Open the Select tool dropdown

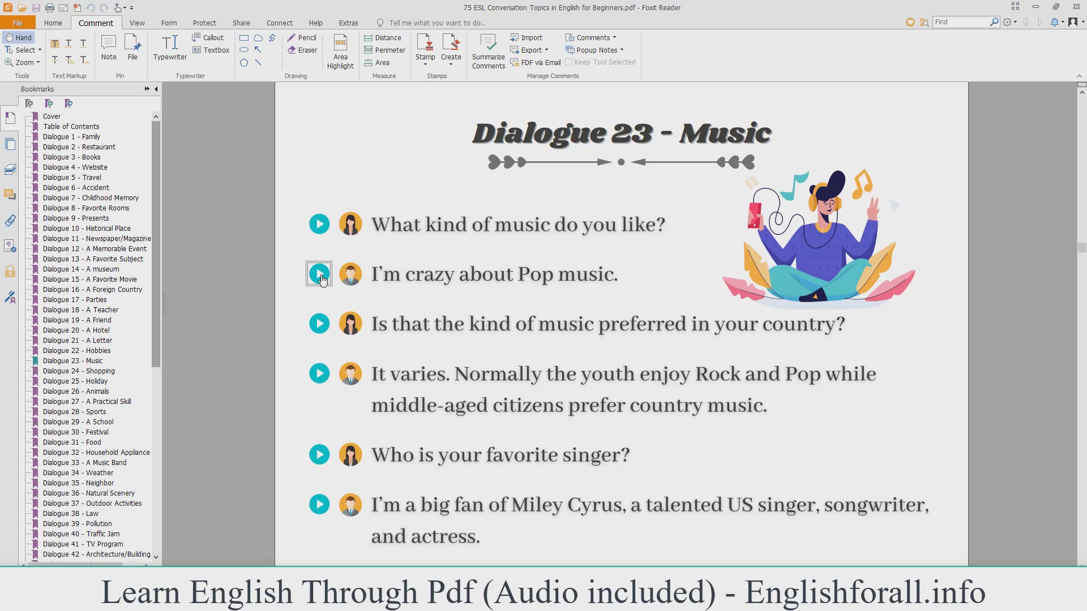[x=40, y=50]
